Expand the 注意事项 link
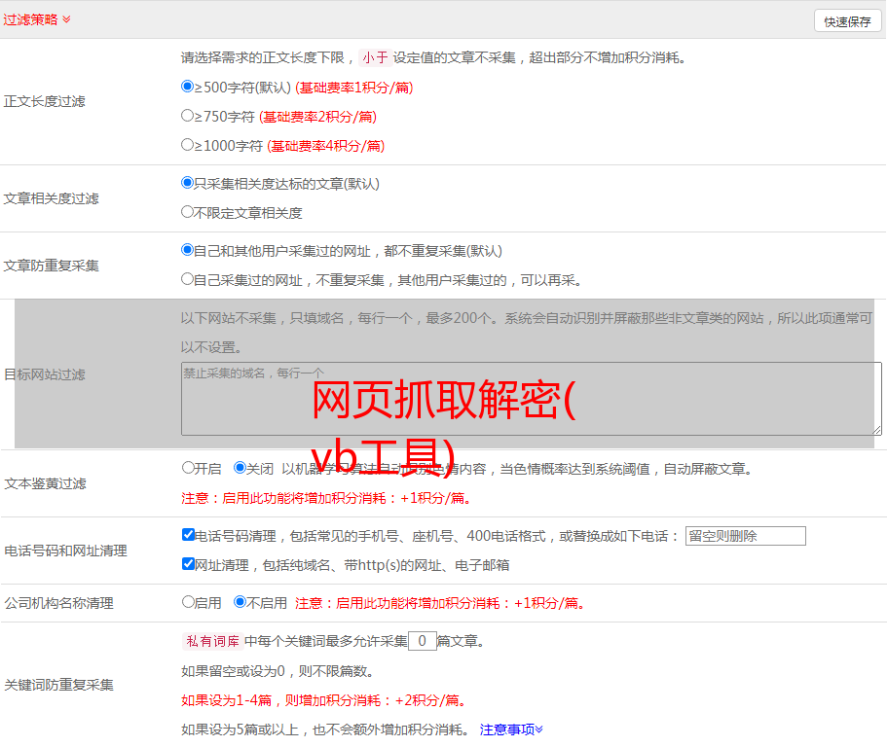Viewport: 888px width, 747px height. [x=511, y=729]
